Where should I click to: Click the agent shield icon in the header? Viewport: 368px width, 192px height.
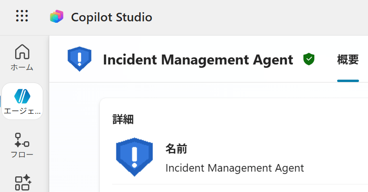coord(79,59)
